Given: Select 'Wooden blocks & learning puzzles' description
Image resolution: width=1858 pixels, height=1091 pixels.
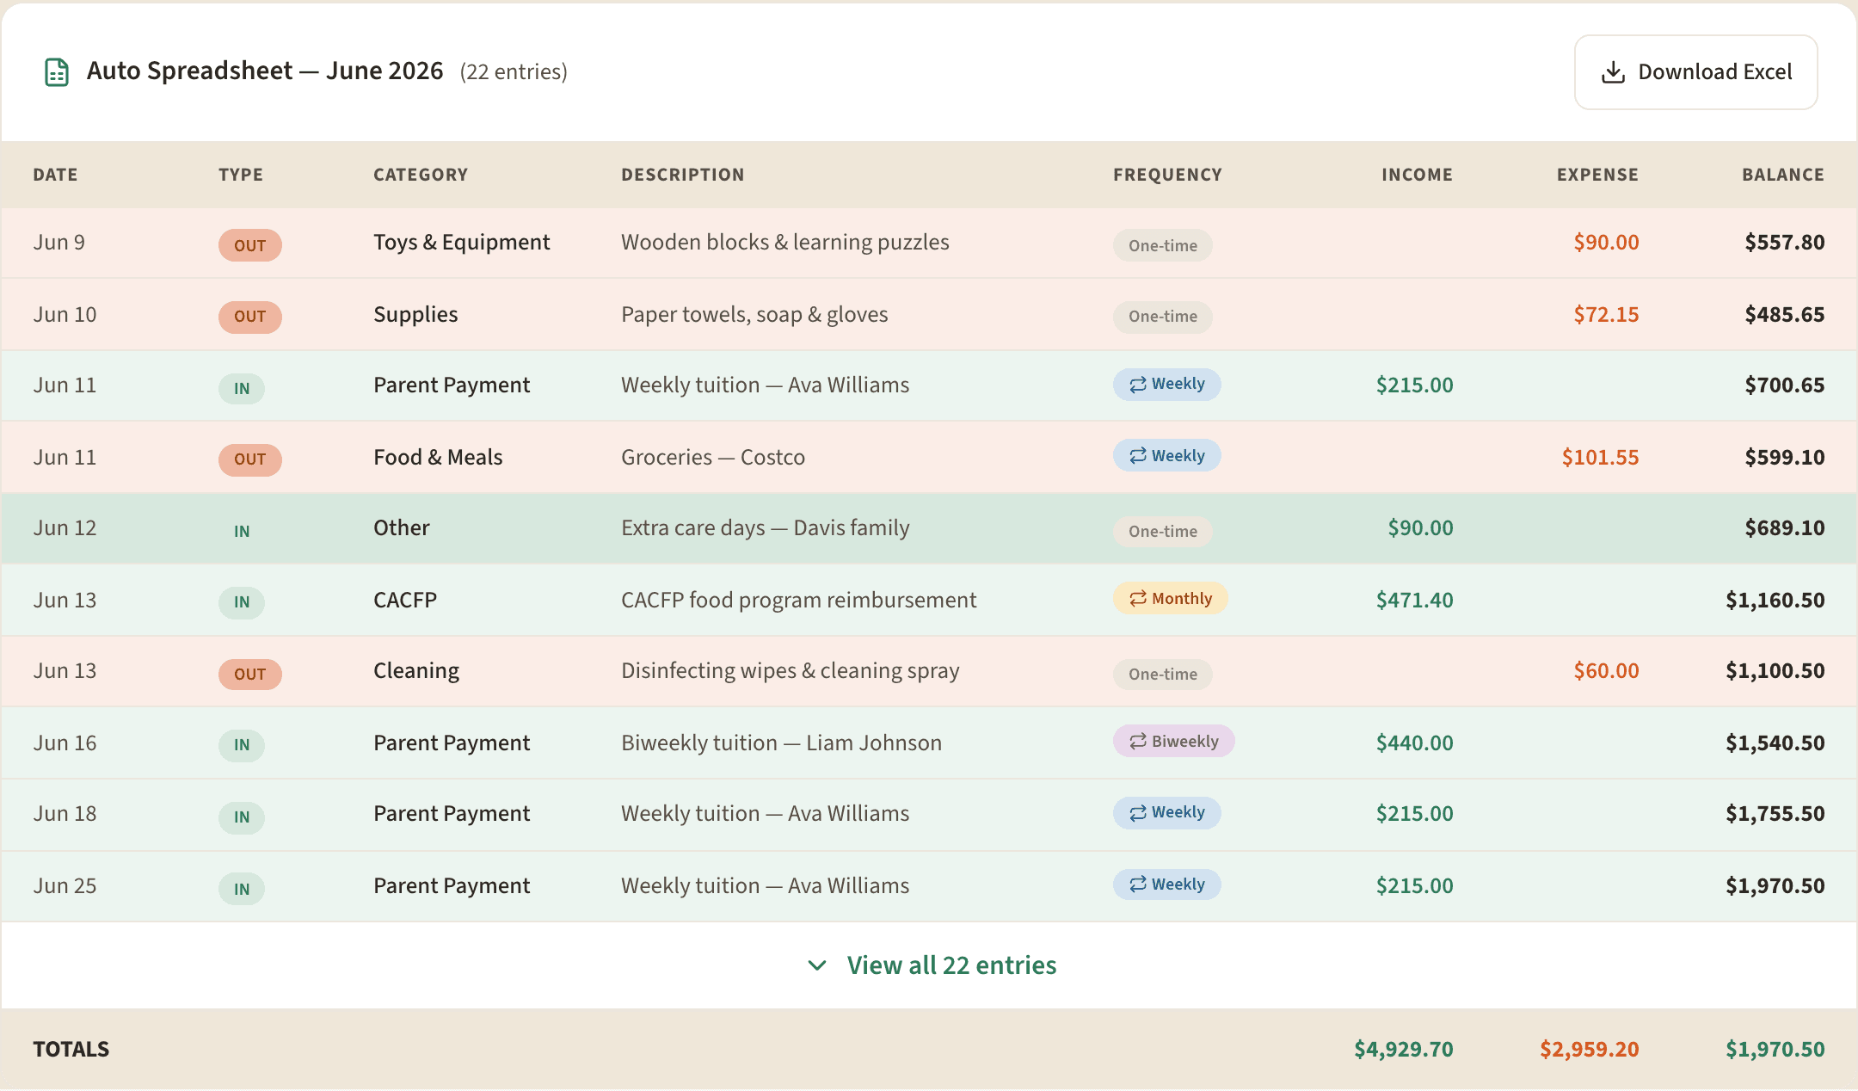Looking at the screenshot, I should tap(784, 243).
